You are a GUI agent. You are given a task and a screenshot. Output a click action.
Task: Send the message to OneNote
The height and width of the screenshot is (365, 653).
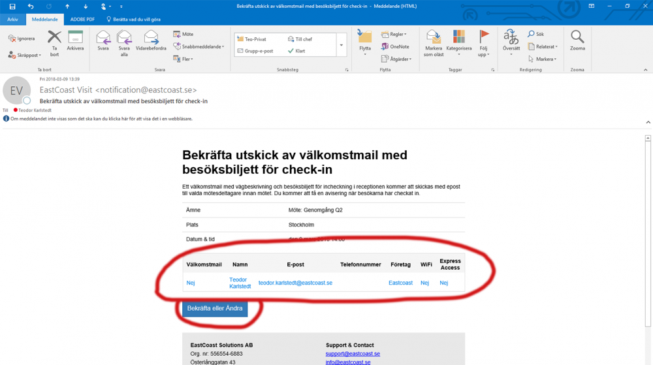coord(395,47)
